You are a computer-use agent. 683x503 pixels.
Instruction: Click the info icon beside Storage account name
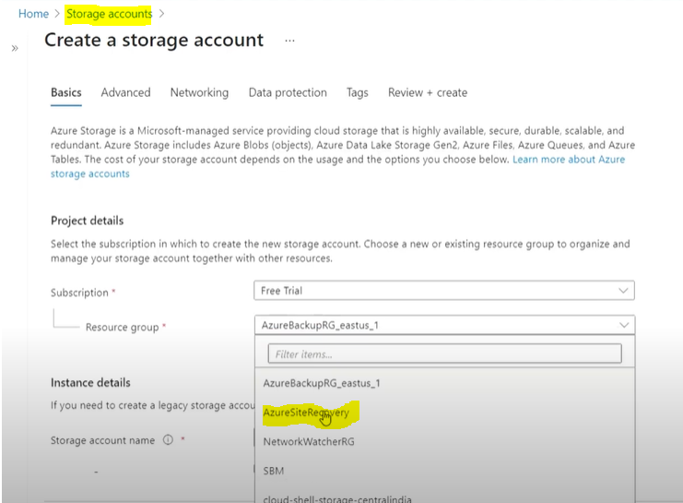pyautogui.click(x=168, y=439)
